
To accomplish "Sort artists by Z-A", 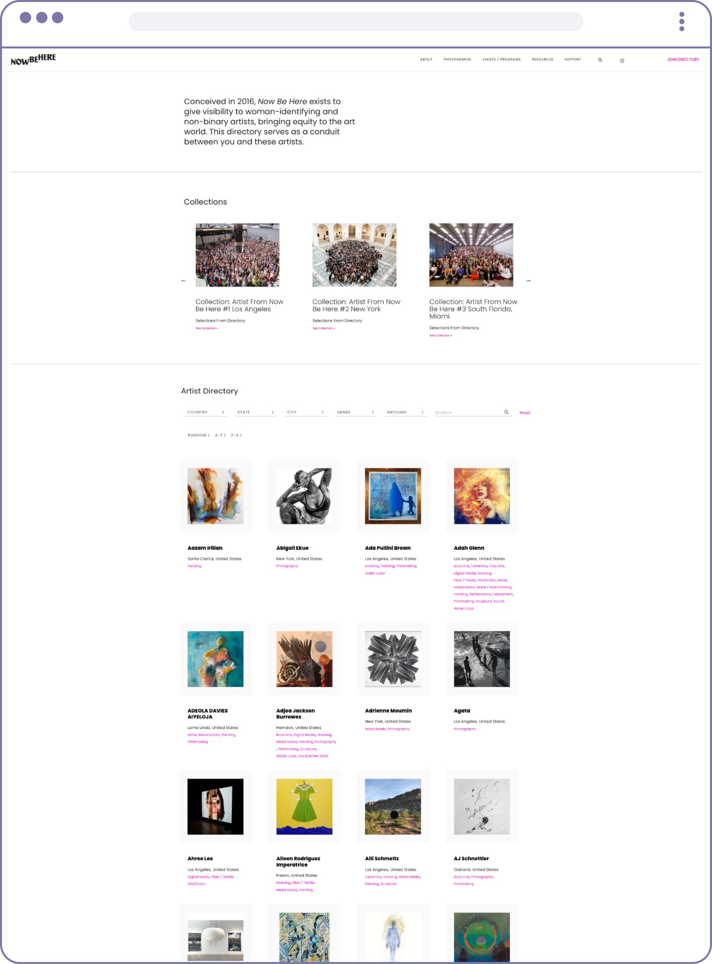I will pyautogui.click(x=236, y=436).
